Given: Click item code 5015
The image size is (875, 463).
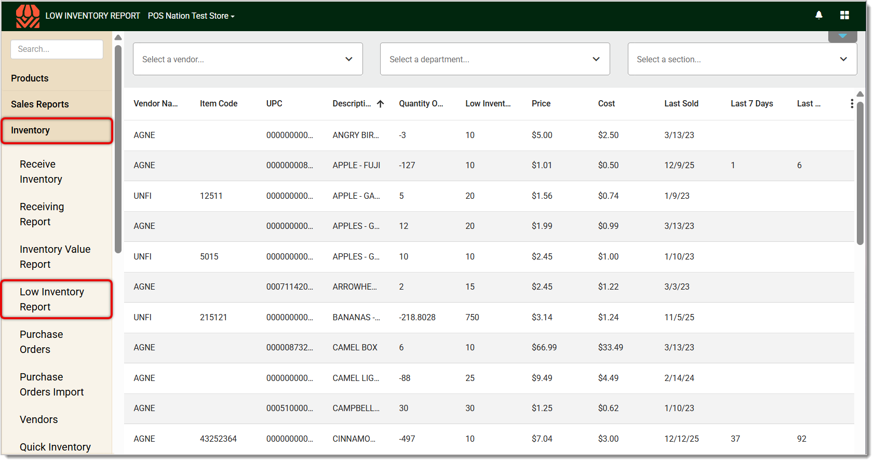Looking at the screenshot, I should pyautogui.click(x=209, y=257).
